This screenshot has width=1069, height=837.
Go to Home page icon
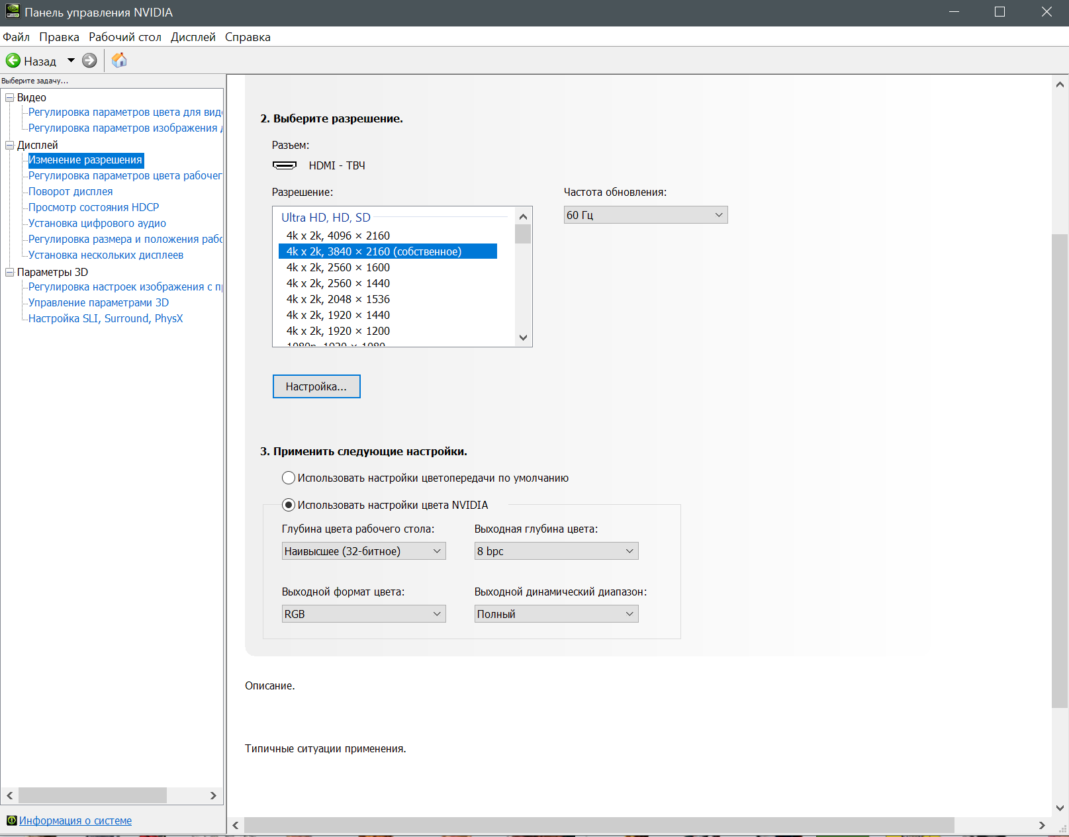119,60
